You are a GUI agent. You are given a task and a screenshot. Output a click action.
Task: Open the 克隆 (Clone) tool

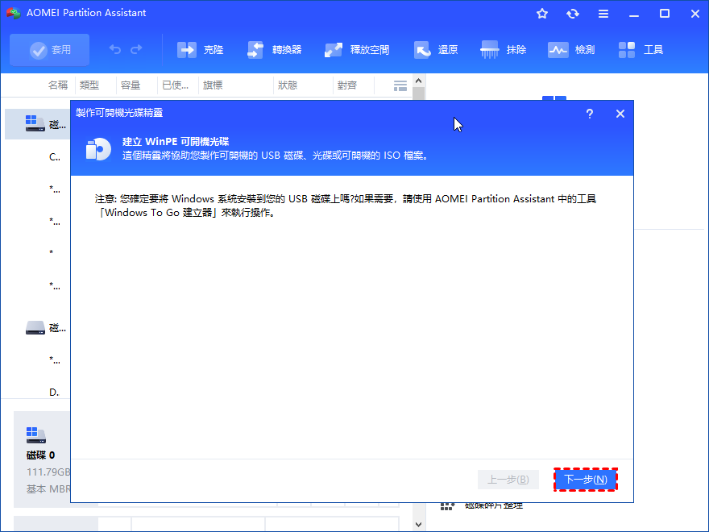[201, 50]
